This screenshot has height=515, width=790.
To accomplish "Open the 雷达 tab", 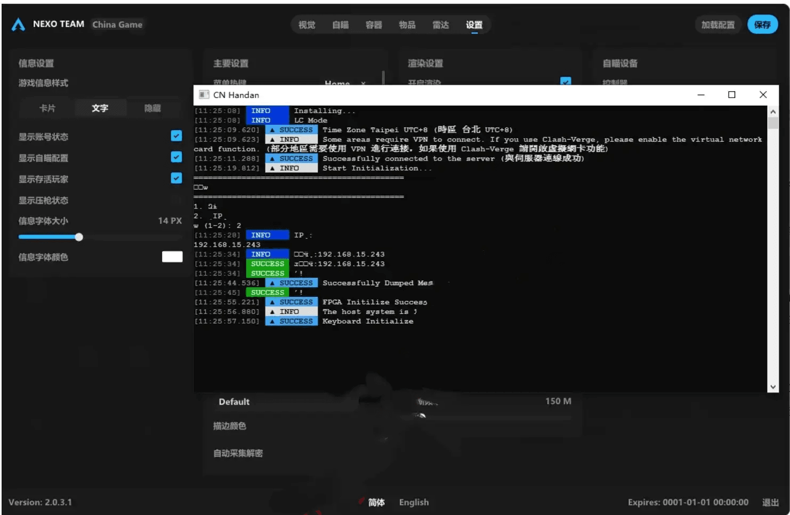I will tap(440, 25).
